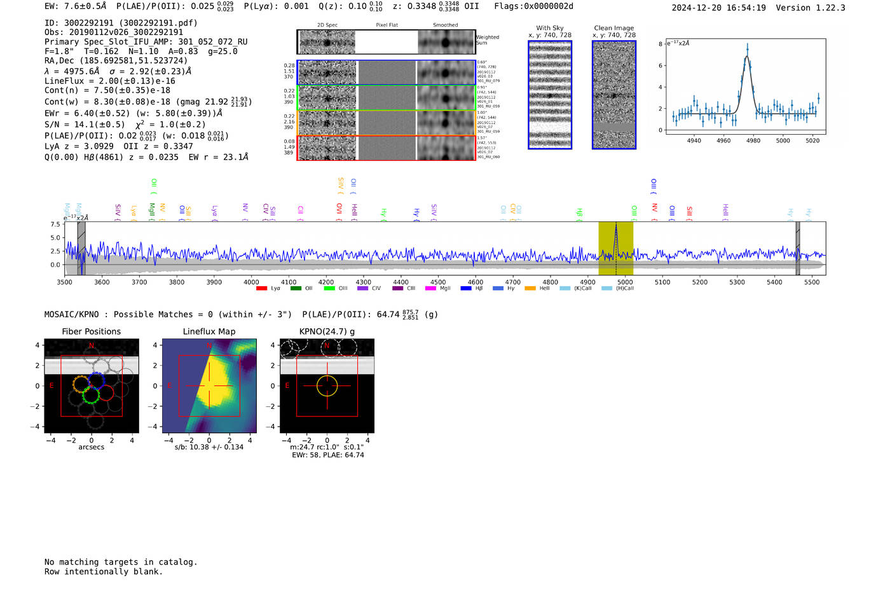This screenshot has width=890, height=606.
Task: Open the Clean Image cutout
Action: click(614, 95)
